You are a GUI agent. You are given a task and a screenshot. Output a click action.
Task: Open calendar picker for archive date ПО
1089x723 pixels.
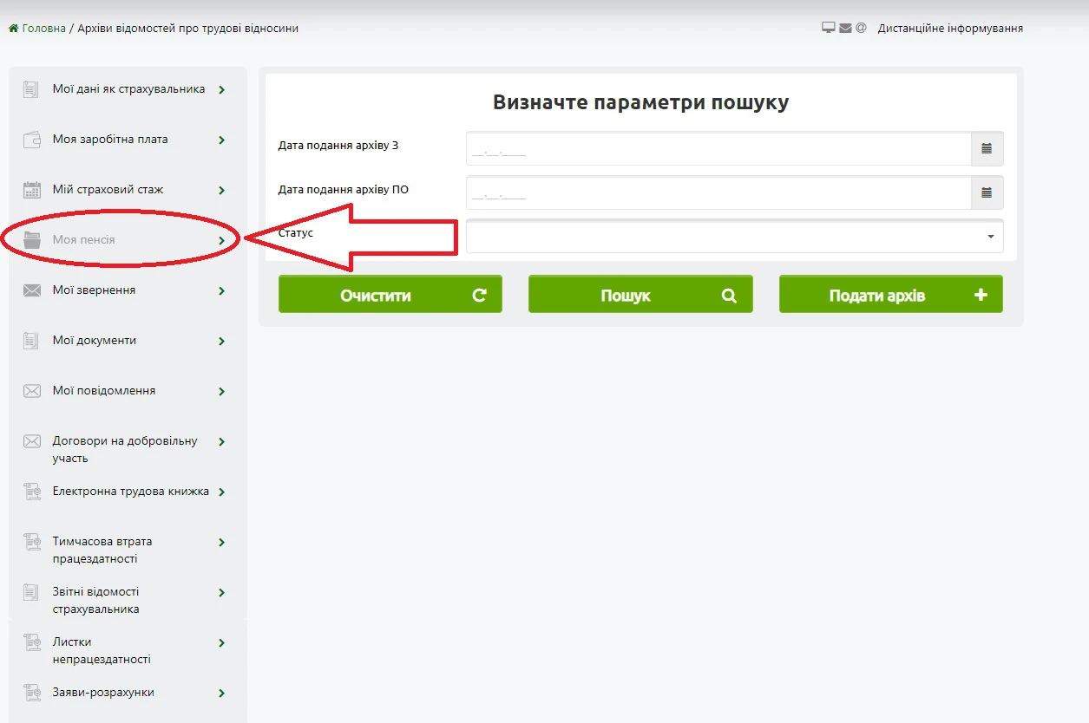tap(987, 192)
